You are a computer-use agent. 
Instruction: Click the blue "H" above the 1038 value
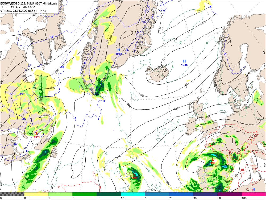(119, 50)
